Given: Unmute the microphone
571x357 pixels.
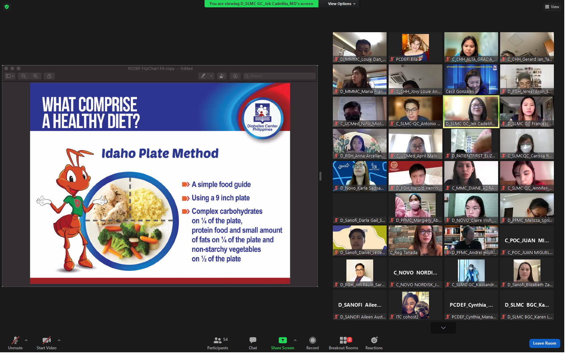Looking at the screenshot, I should point(15,343).
